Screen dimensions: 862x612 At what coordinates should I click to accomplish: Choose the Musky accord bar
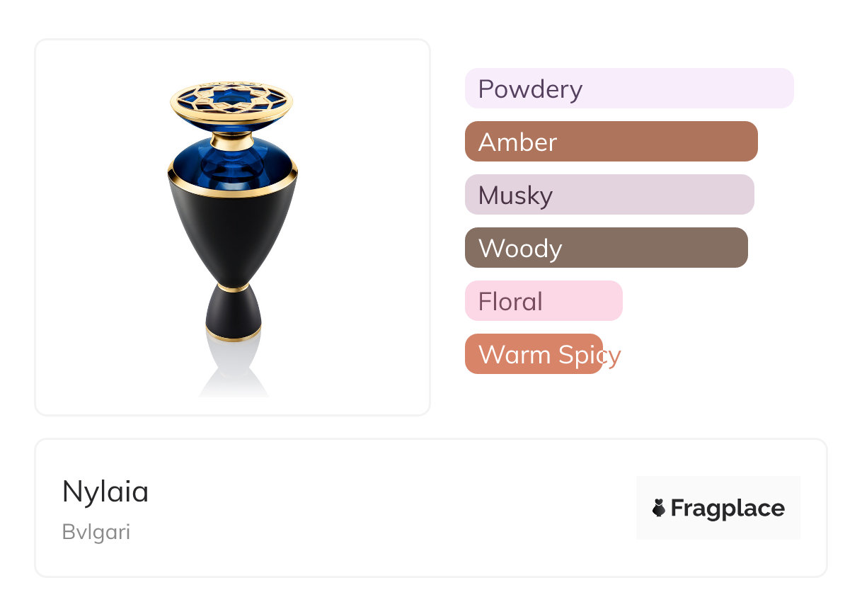[x=609, y=195]
